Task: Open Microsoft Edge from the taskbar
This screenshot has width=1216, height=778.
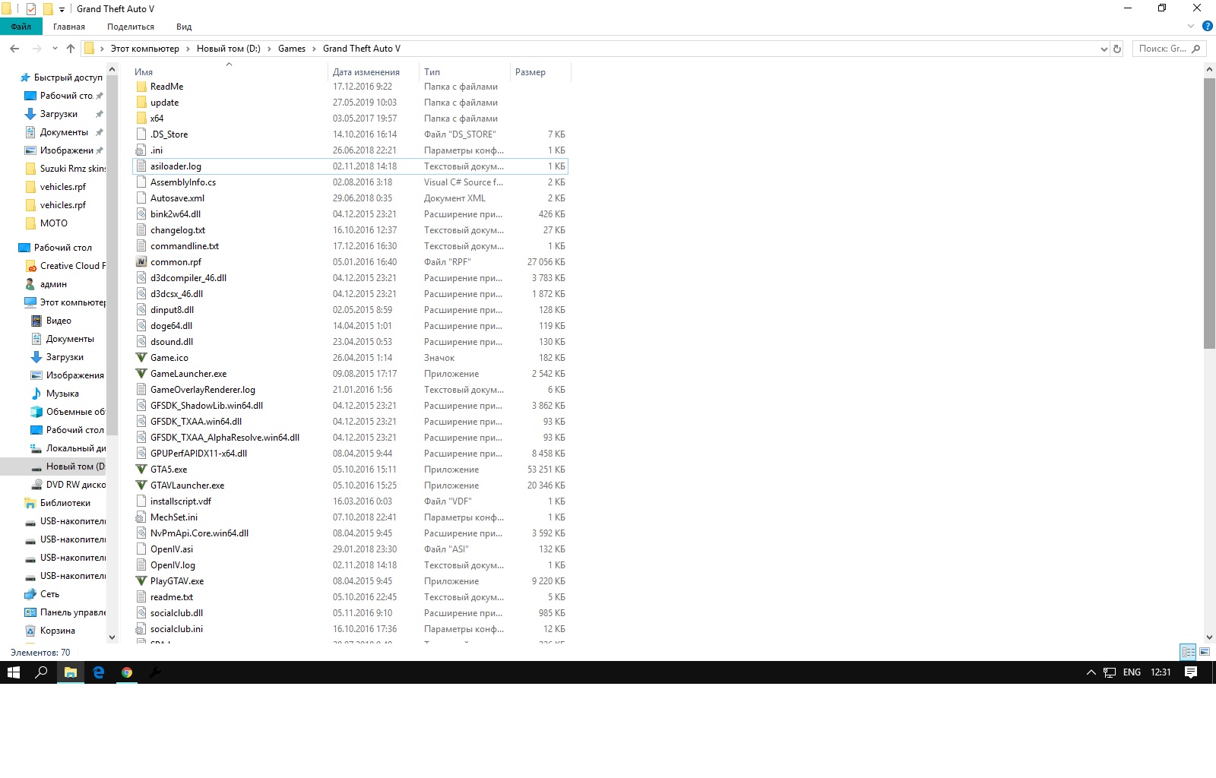Action: pyautogui.click(x=99, y=672)
